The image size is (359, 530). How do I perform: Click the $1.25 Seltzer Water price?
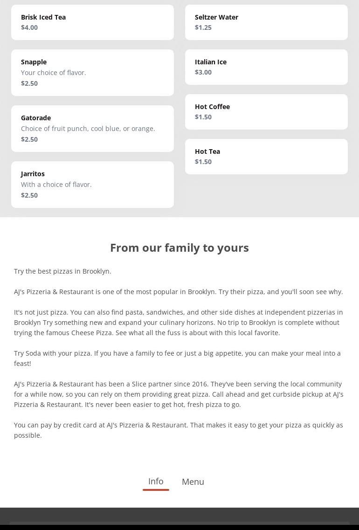coord(203,28)
